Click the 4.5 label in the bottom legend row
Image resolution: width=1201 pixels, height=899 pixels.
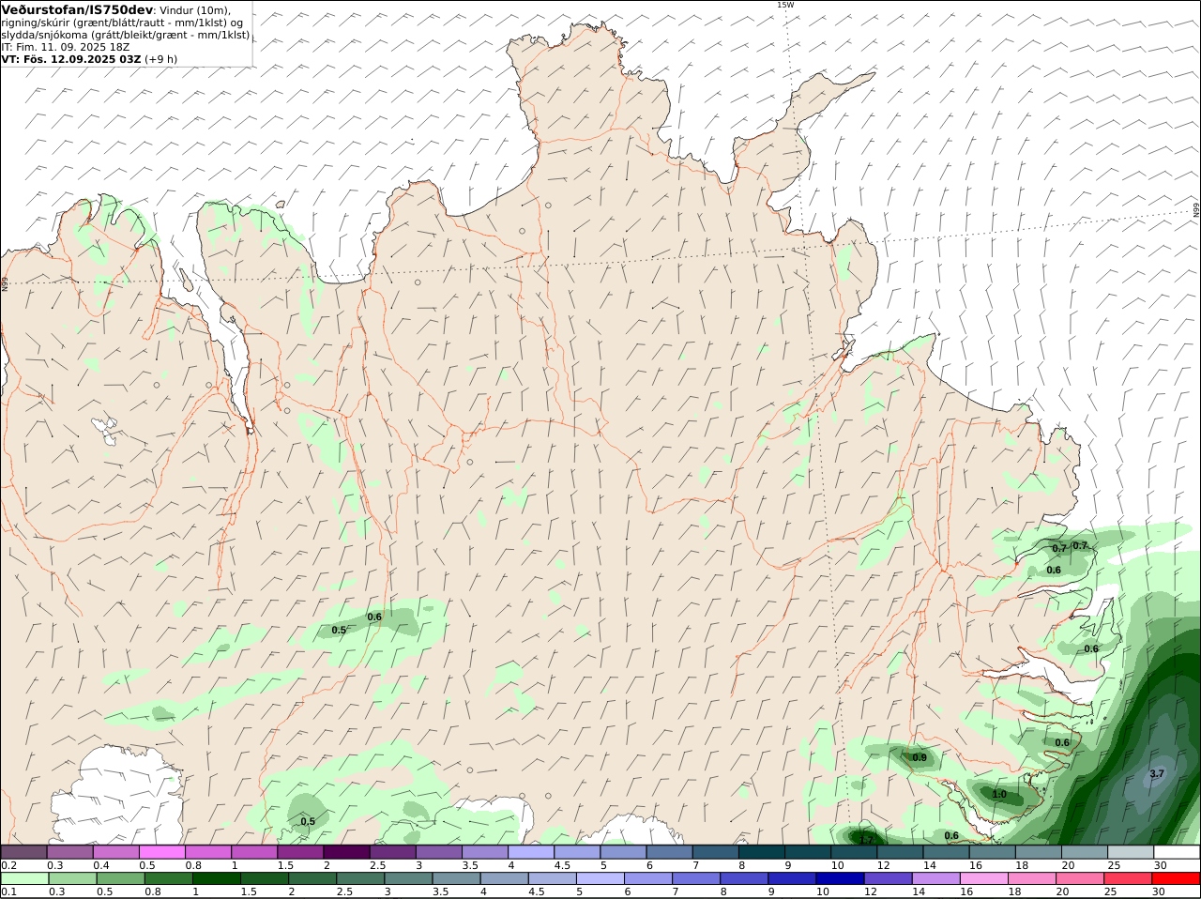coord(537,892)
